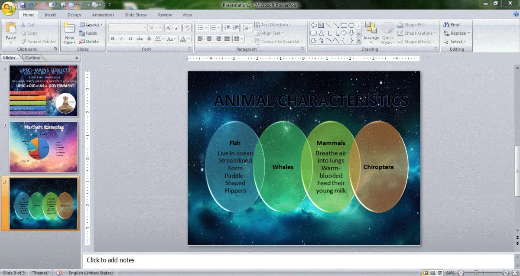Switch to the Outline pane tab
Image resolution: width=520 pixels, height=276 pixels.
[x=32, y=58]
